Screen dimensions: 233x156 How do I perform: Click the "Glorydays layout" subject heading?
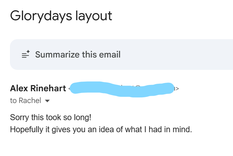(x=61, y=16)
